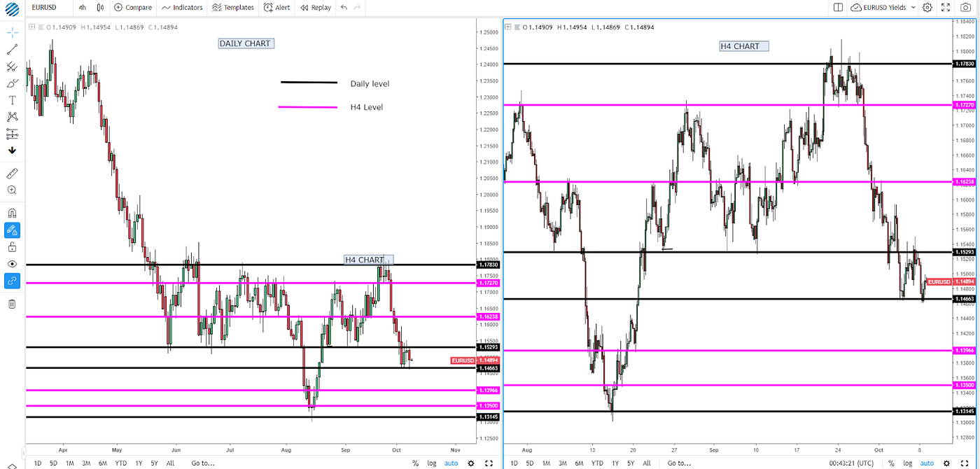The height and width of the screenshot is (469, 980).
Task: Start bar Replay mode
Action: [x=316, y=8]
